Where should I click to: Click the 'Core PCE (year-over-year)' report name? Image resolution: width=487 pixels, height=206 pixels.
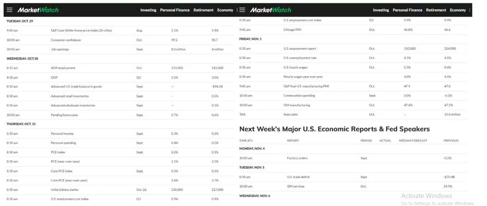click(69, 180)
